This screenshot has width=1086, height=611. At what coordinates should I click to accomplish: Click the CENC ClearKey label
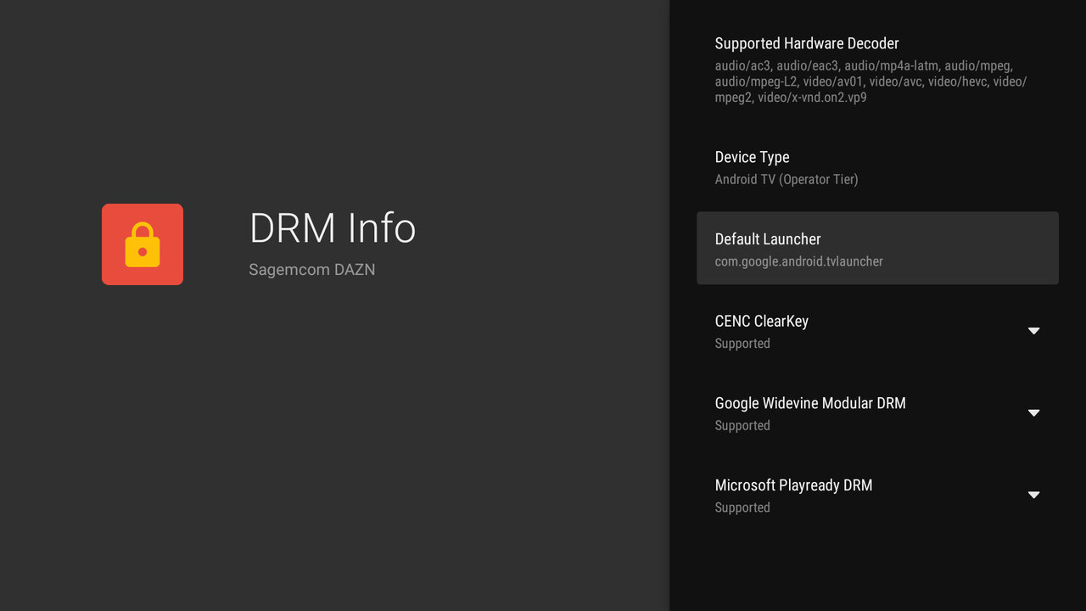(x=761, y=321)
